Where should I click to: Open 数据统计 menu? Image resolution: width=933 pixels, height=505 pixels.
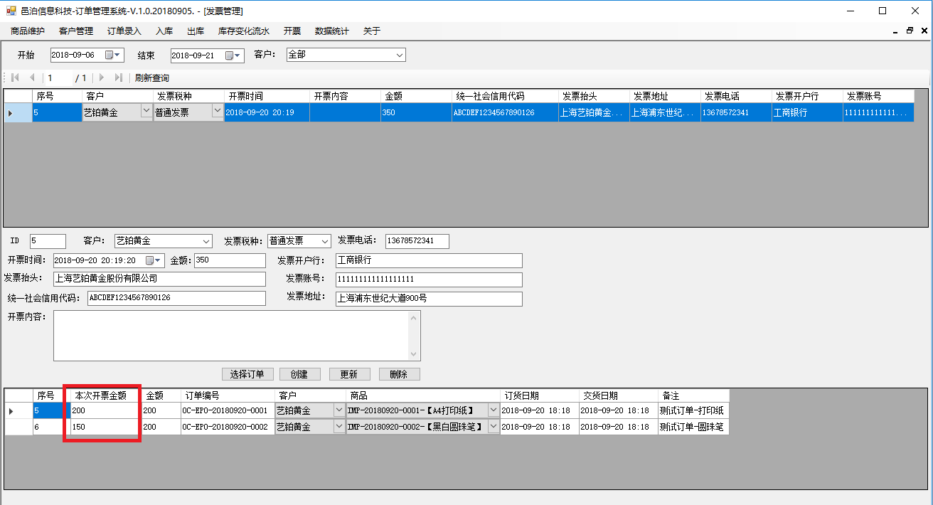pos(332,31)
